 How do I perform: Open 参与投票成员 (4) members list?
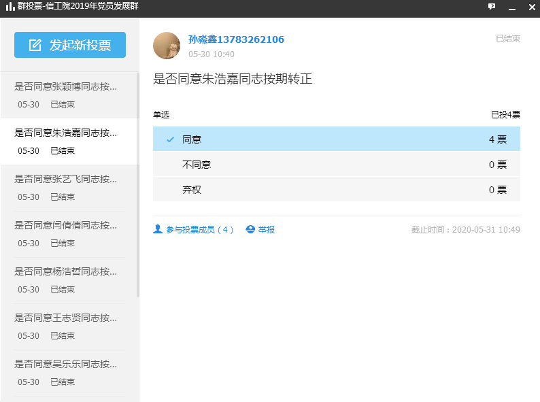click(x=199, y=229)
